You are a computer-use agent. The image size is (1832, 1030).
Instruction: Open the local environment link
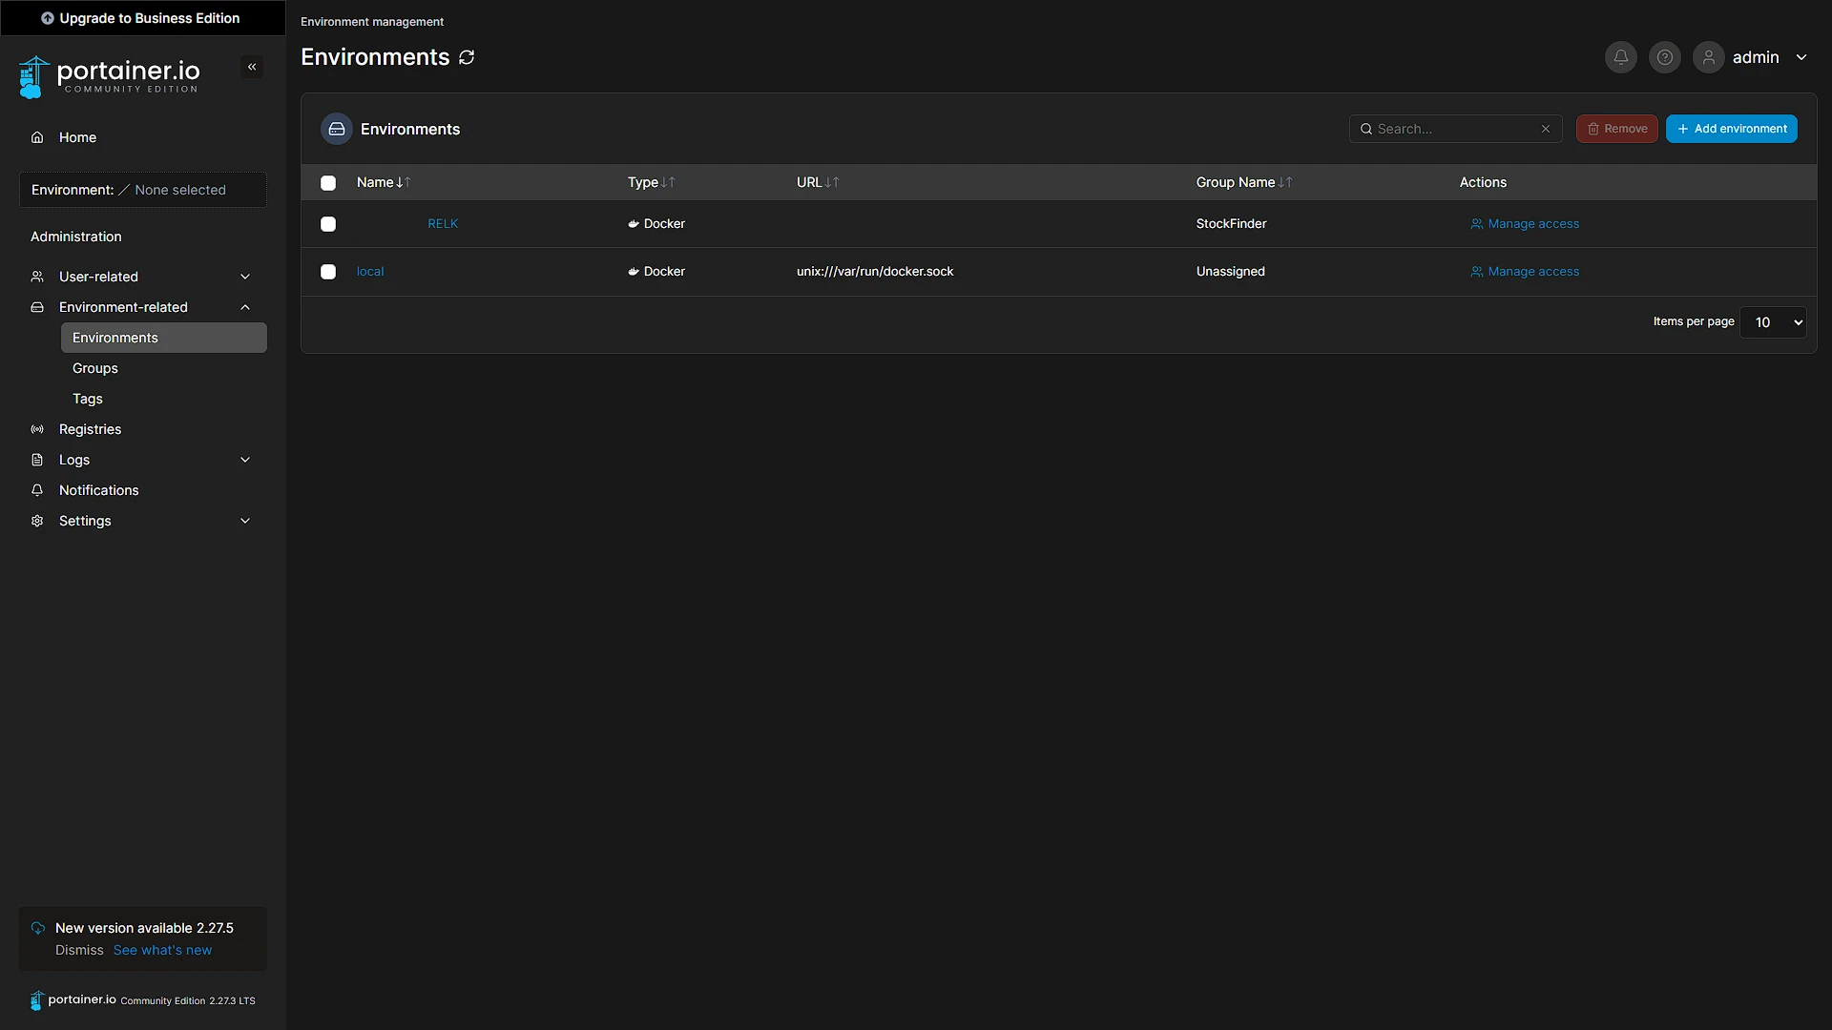(370, 272)
